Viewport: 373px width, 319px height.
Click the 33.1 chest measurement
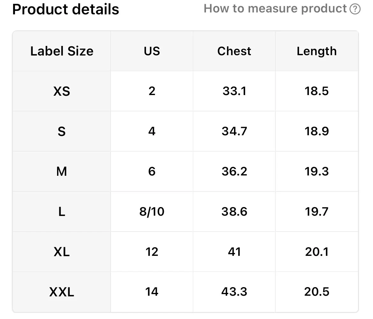tap(234, 91)
